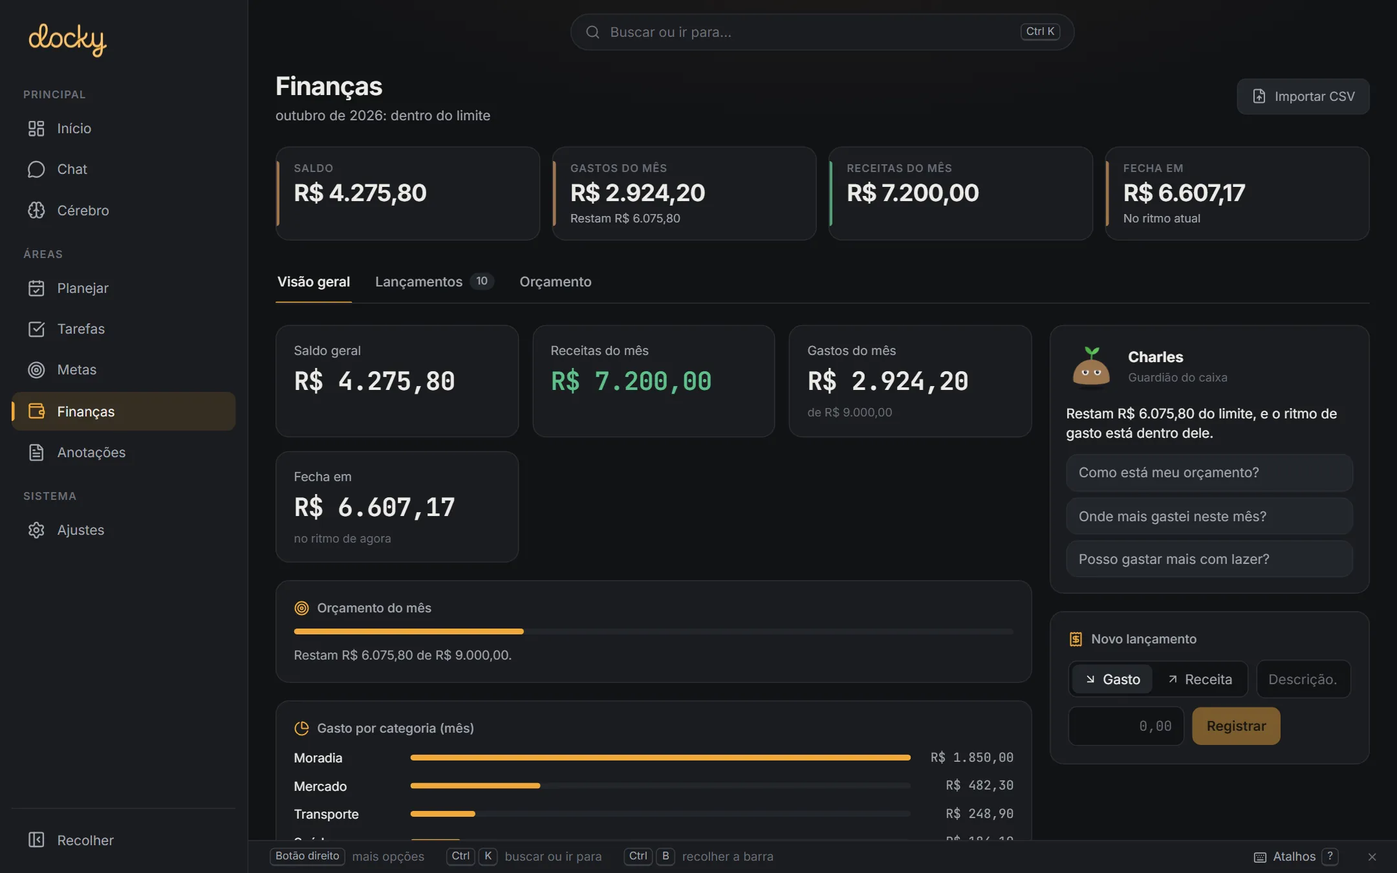Open the Planejar area
Screen dimensions: 1397x873
pyautogui.click(x=124, y=288)
